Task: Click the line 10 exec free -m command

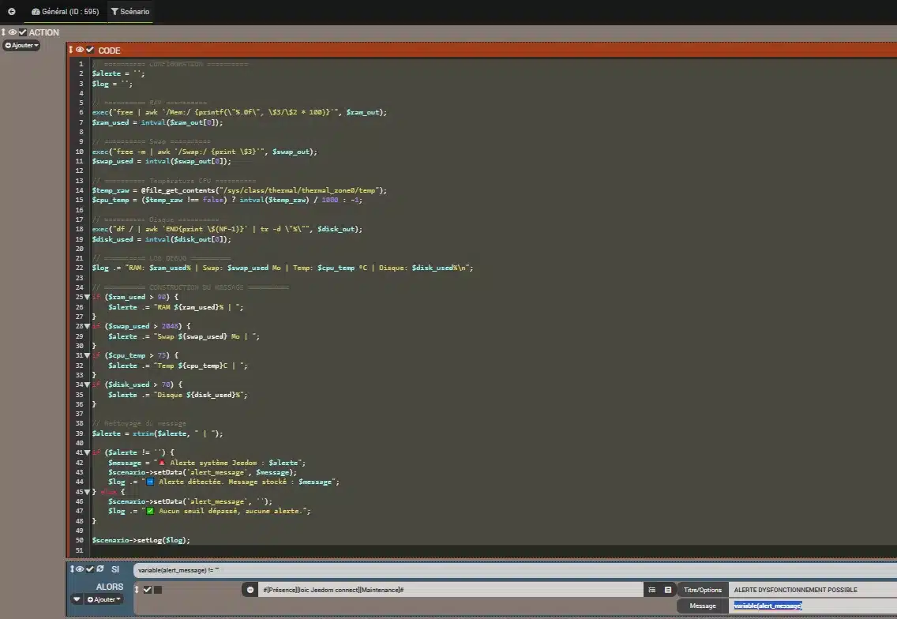Action: [x=205, y=152]
